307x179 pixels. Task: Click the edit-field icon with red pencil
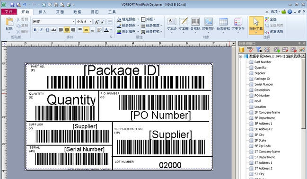(285, 50)
